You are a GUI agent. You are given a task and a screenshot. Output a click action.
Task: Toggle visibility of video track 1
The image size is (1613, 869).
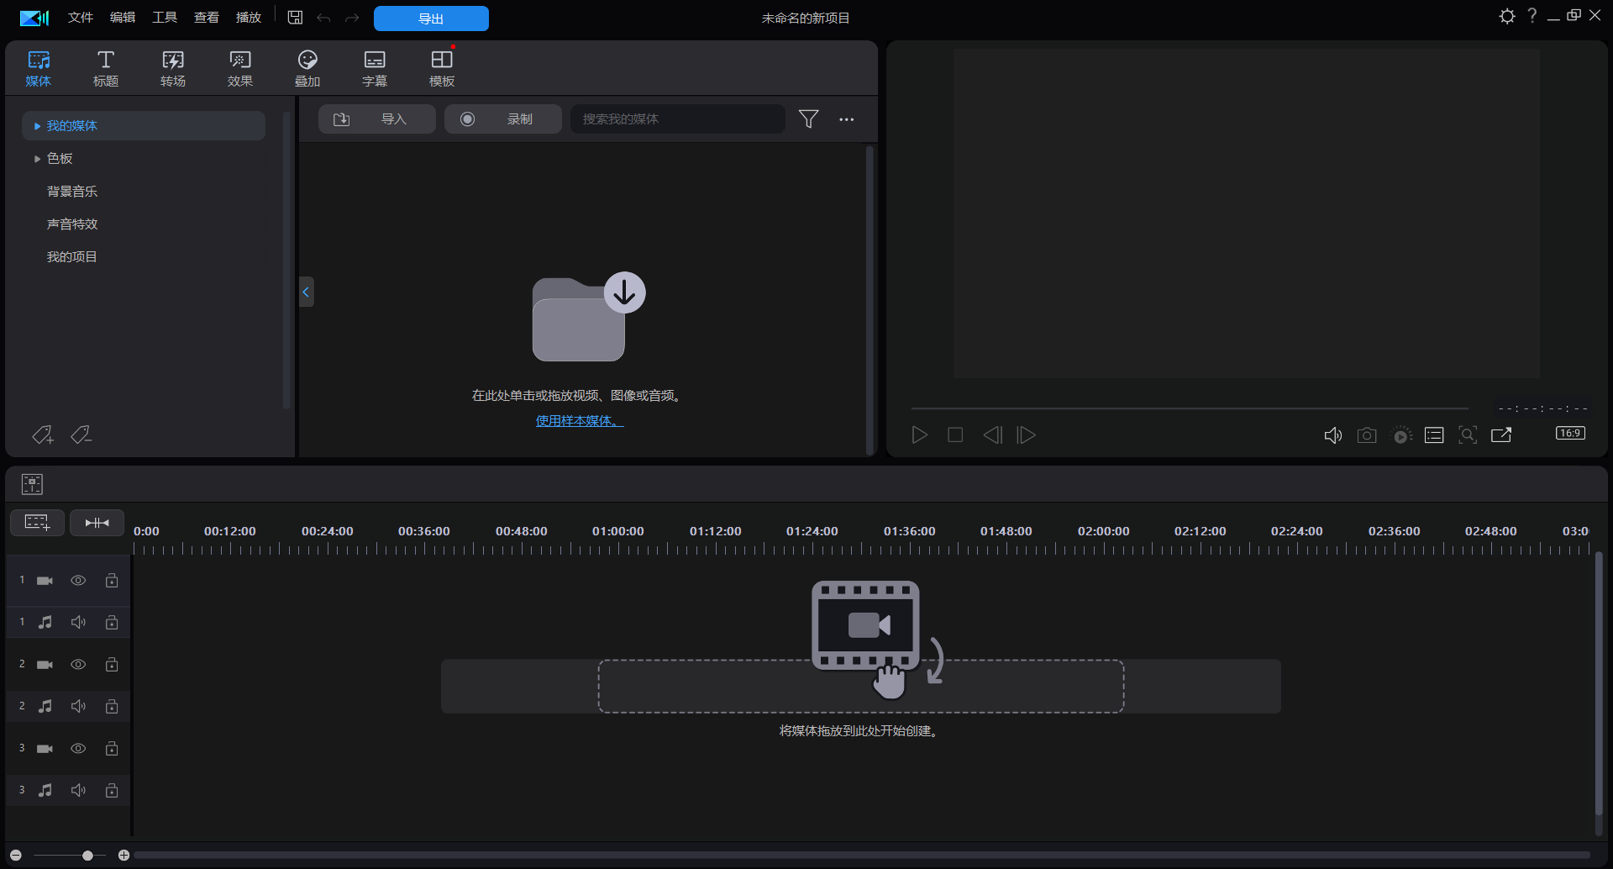(x=78, y=581)
